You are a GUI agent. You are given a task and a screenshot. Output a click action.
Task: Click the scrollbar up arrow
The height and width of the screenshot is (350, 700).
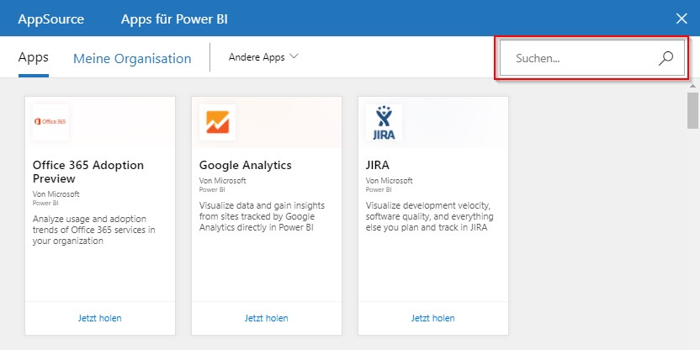click(x=692, y=85)
